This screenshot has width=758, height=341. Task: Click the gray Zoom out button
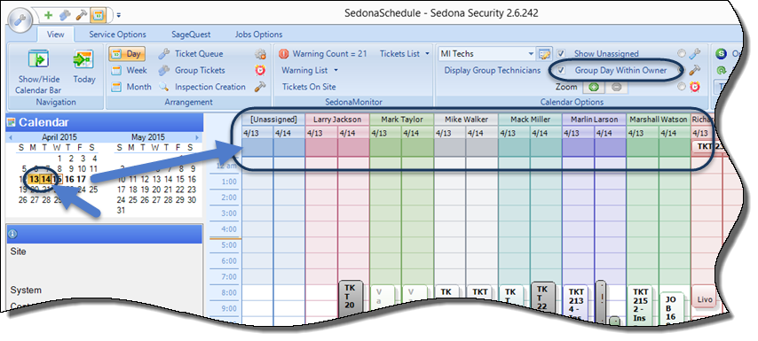pos(616,88)
